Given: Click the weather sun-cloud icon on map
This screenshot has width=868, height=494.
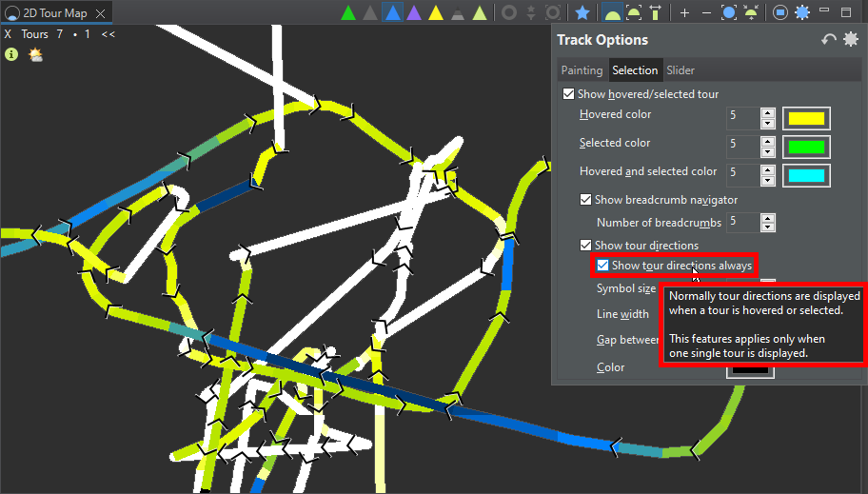Looking at the screenshot, I should coord(35,54).
